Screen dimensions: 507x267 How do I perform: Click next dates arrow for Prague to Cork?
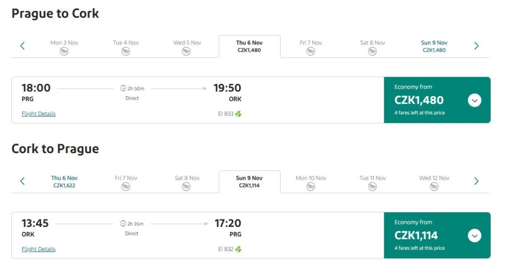(x=476, y=46)
